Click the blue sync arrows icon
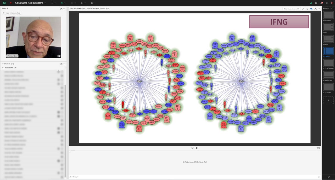The width and height of the screenshot is (335, 180). (x=311, y=9)
